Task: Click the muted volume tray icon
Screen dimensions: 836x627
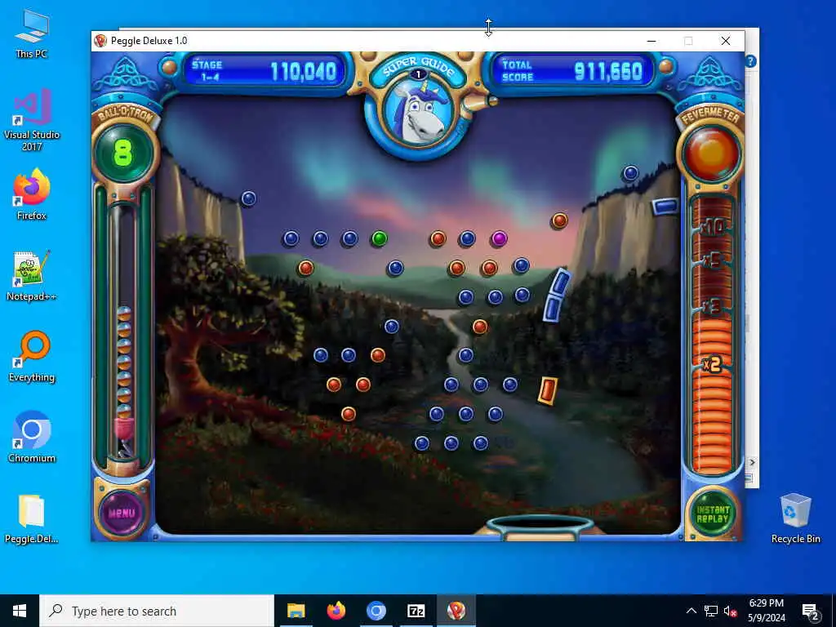Action: tap(730, 611)
